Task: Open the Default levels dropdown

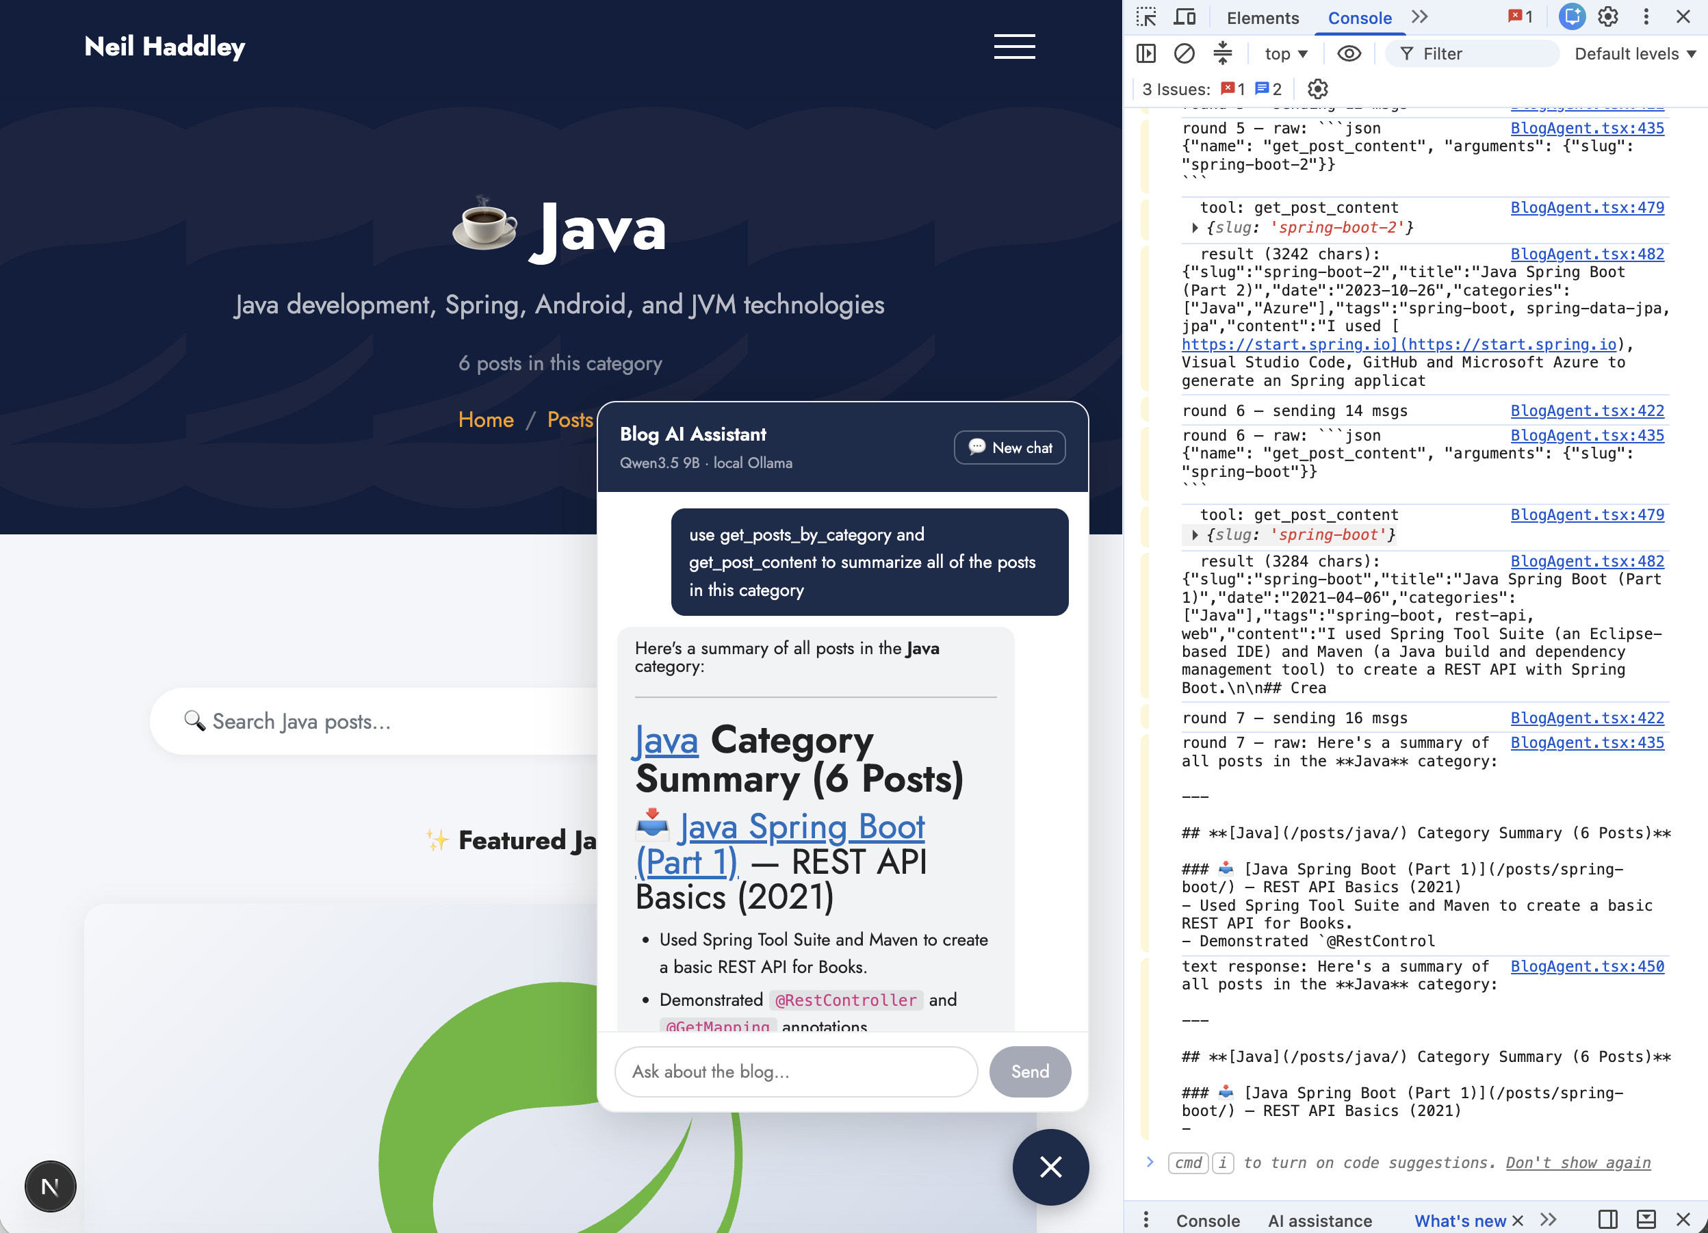Action: [x=1634, y=53]
